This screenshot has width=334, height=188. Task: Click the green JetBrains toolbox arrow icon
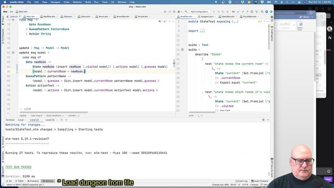coord(271,11)
